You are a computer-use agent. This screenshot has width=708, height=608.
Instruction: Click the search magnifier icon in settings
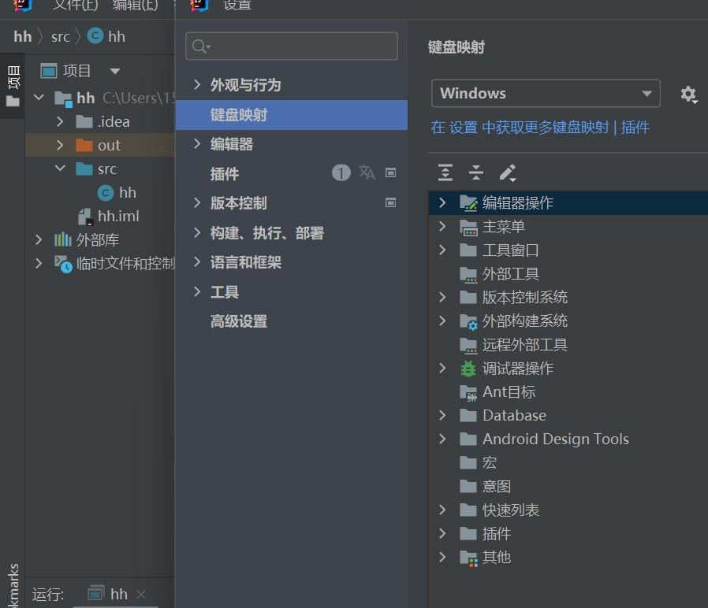point(200,46)
